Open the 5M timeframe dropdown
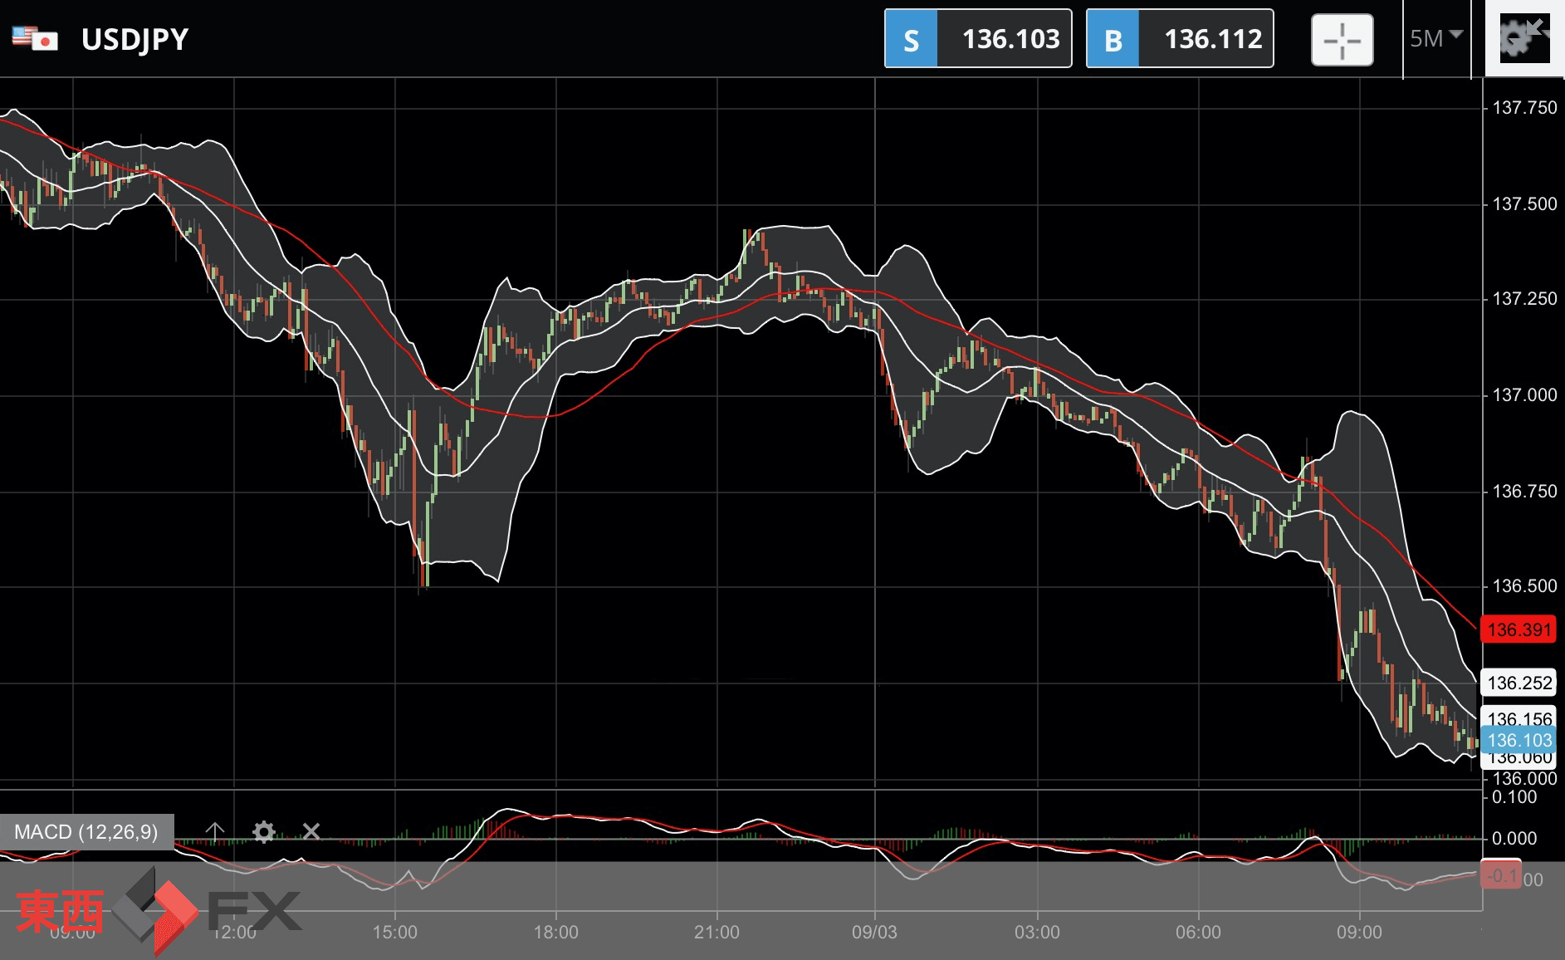 coord(1435,38)
